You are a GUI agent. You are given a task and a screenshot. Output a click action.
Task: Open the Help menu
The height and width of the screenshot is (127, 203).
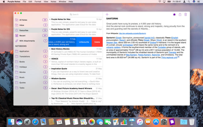pyautogui.click(x=71, y=2)
